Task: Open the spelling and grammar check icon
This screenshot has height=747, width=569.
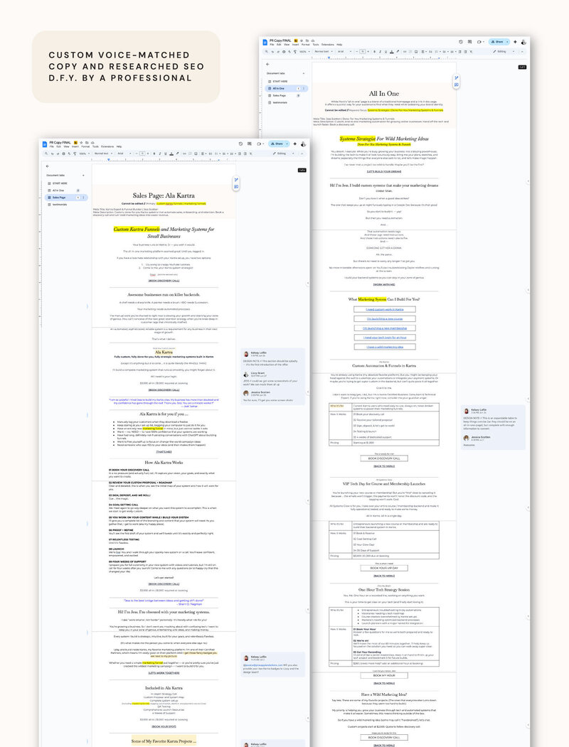Action: pyautogui.click(x=68, y=153)
